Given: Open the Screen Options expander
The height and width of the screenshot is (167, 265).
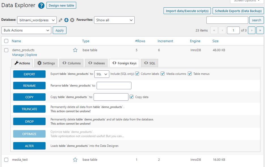Looking at the screenshot, I should pyautogui.click(x=247, y=1).
